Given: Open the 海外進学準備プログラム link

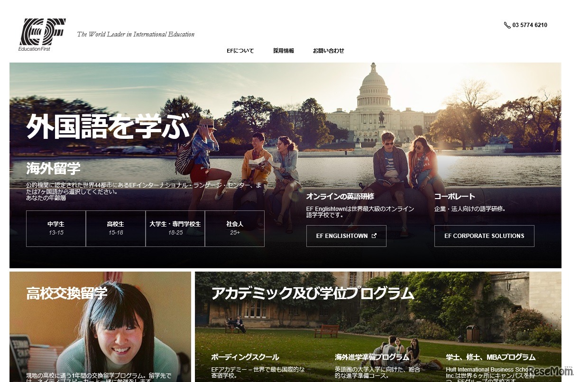Looking at the screenshot, I should [372, 357].
